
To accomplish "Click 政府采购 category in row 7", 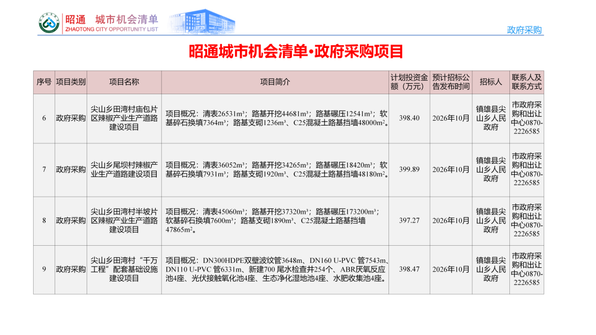I will click(x=71, y=170).
